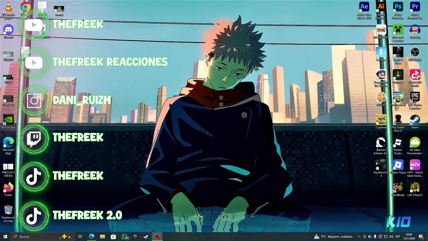Open Roblox Studio desktop shortcut
Viewport: 428px width, 241px height.
click(x=398, y=146)
